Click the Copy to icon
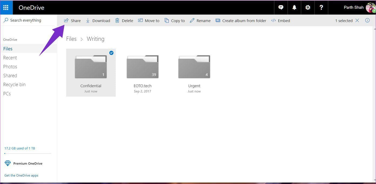Image resolution: width=376 pixels, height=184 pixels. pyautogui.click(x=167, y=21)
